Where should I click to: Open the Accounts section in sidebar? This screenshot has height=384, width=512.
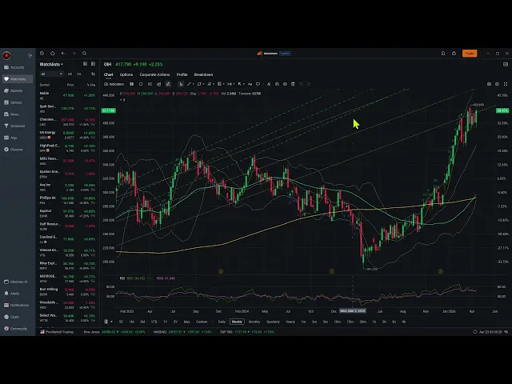(x=14, y=67)
